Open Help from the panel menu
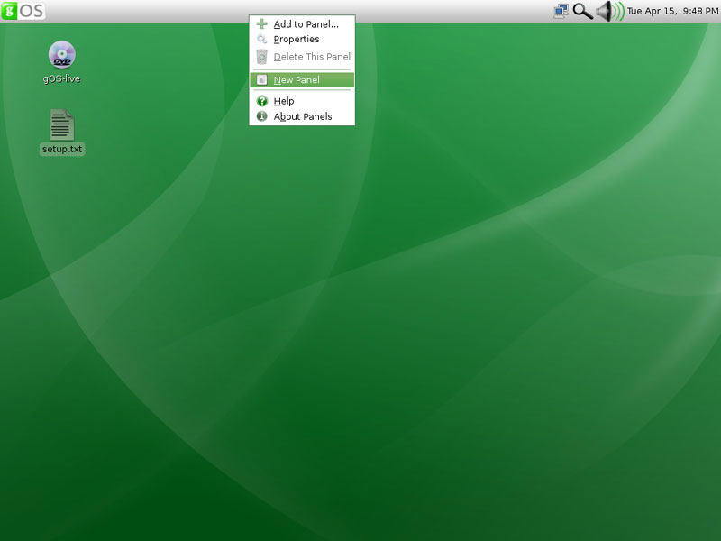The width and height of the screenshot is (721, 541). pyautogui.click(x=302, y=101)
